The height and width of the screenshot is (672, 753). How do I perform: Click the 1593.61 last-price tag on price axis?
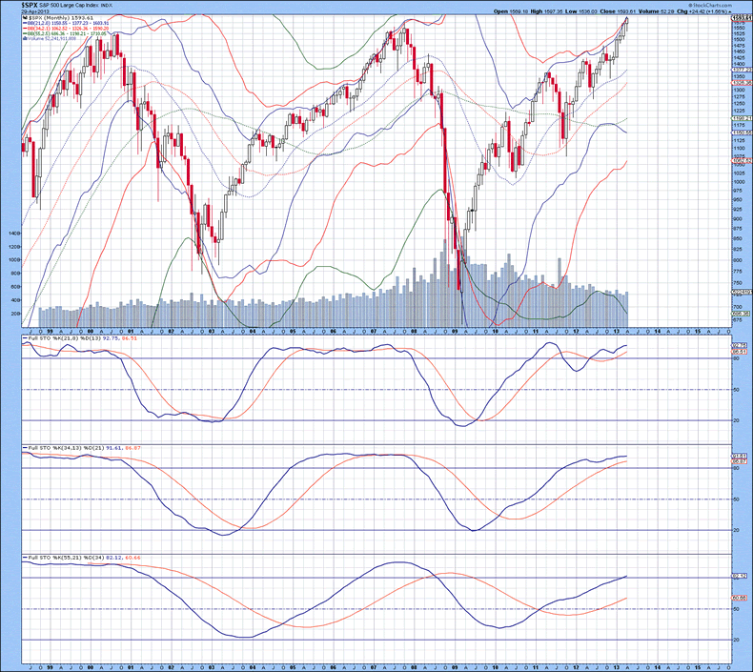tap(741, 18)
